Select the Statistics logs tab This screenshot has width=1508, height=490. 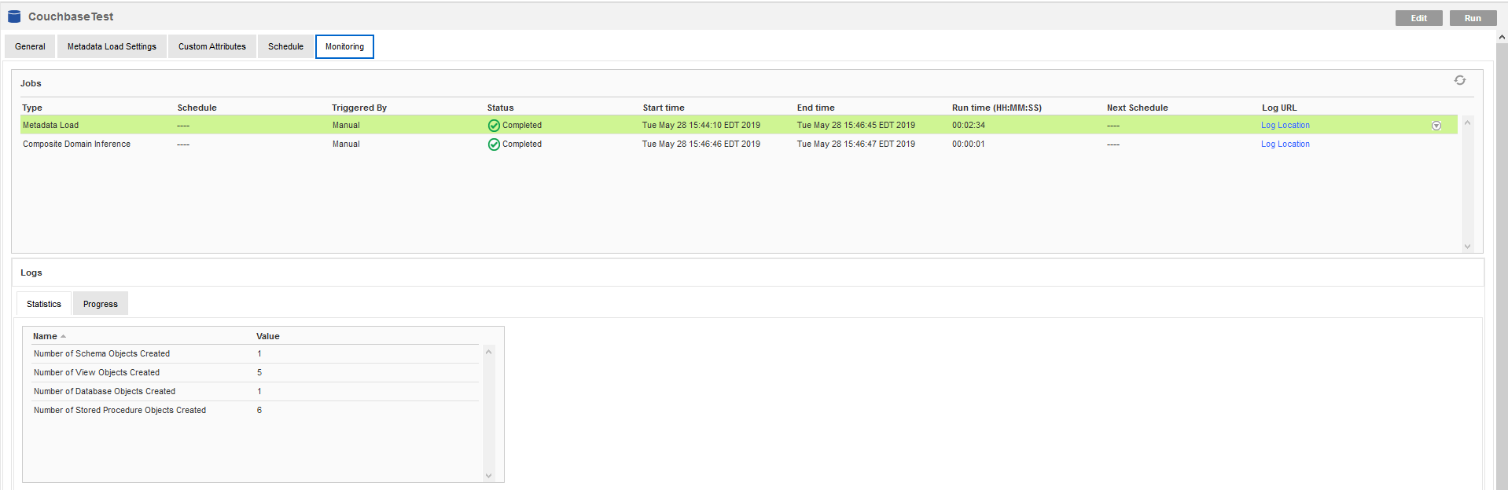(x=44, y=305)
